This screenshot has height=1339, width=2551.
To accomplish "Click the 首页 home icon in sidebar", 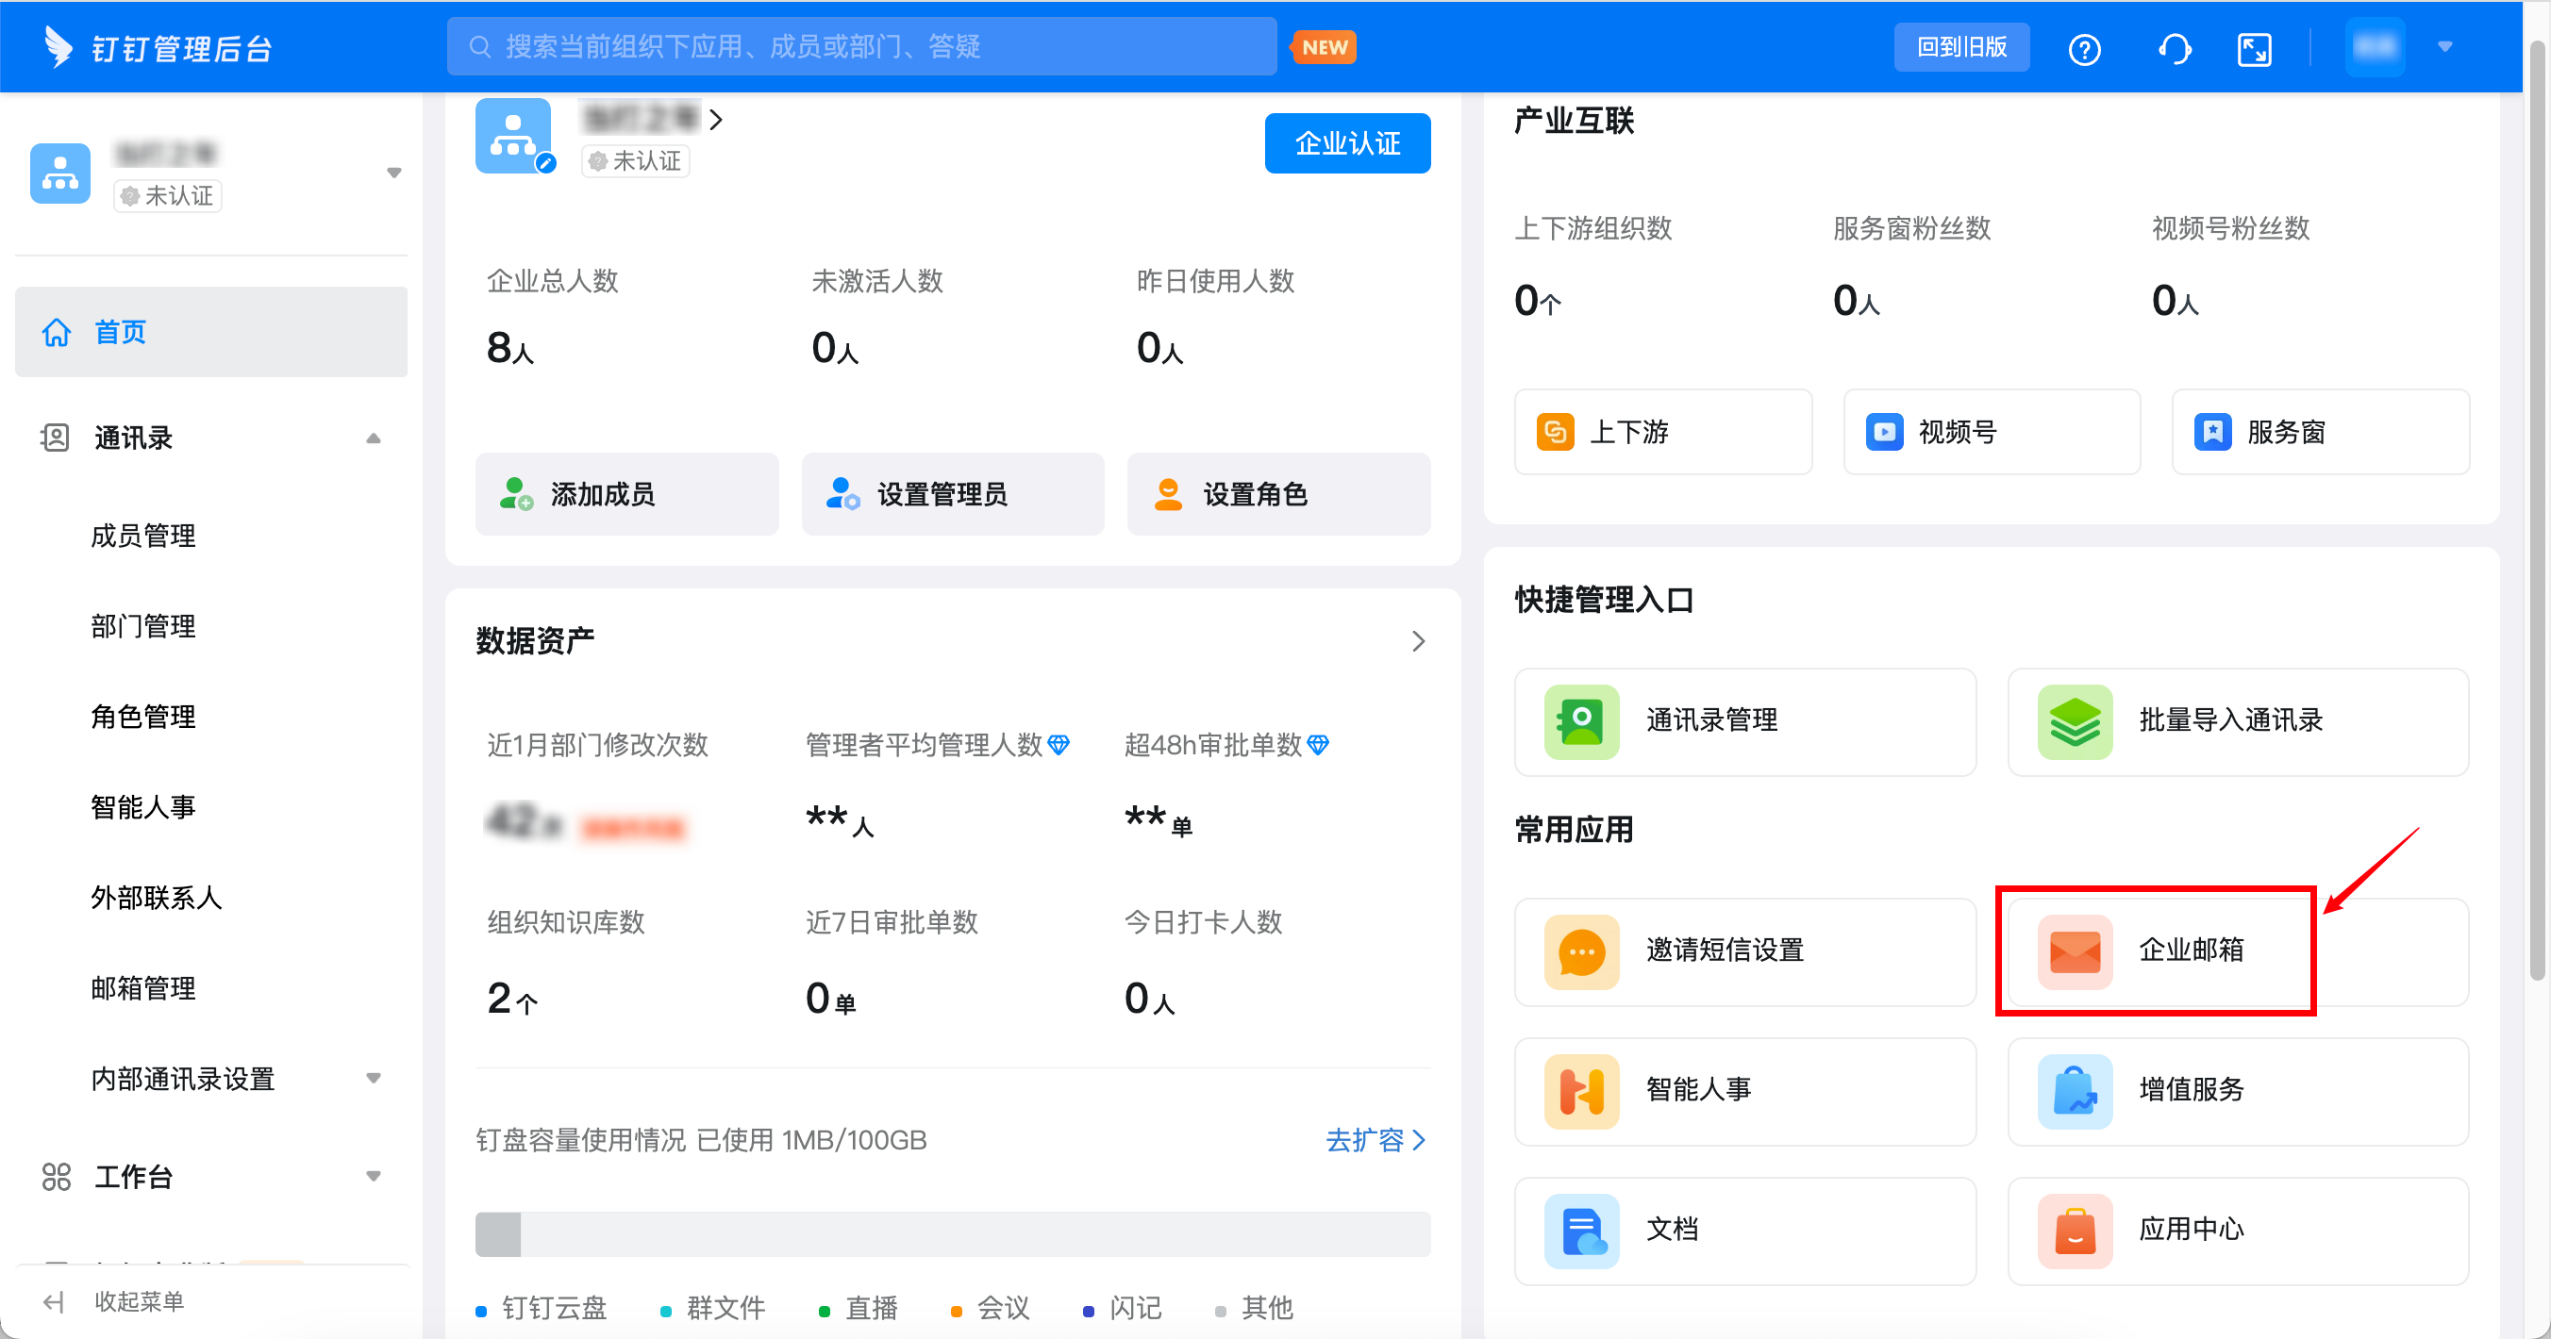I will [57, 332].
